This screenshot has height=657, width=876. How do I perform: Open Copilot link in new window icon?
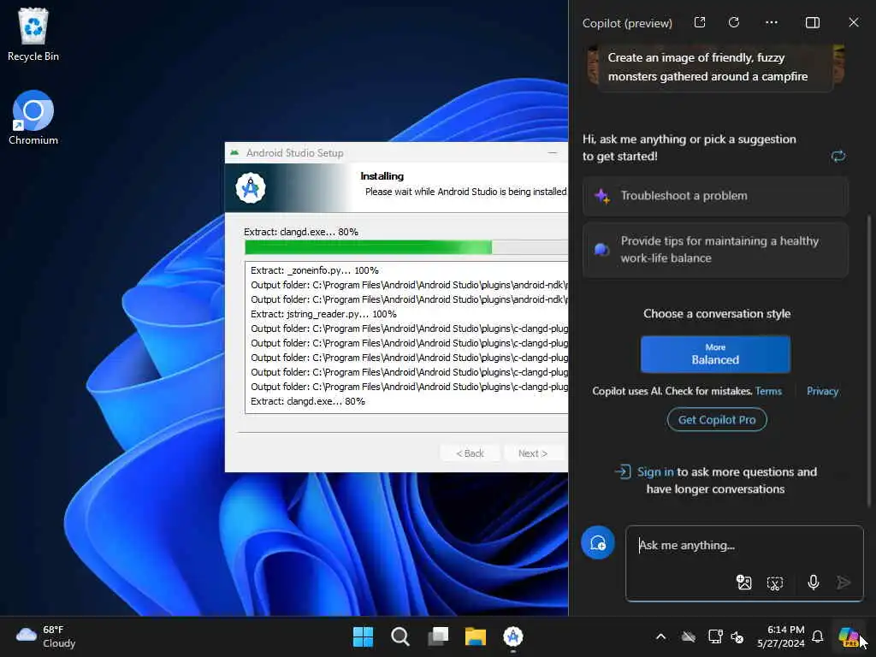700,22
